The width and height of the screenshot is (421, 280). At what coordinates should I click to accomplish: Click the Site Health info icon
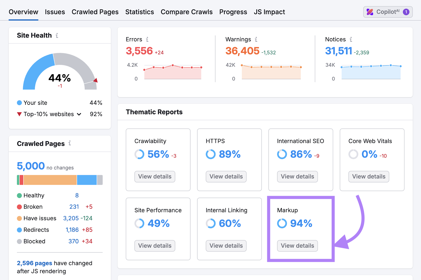point(57,35)
